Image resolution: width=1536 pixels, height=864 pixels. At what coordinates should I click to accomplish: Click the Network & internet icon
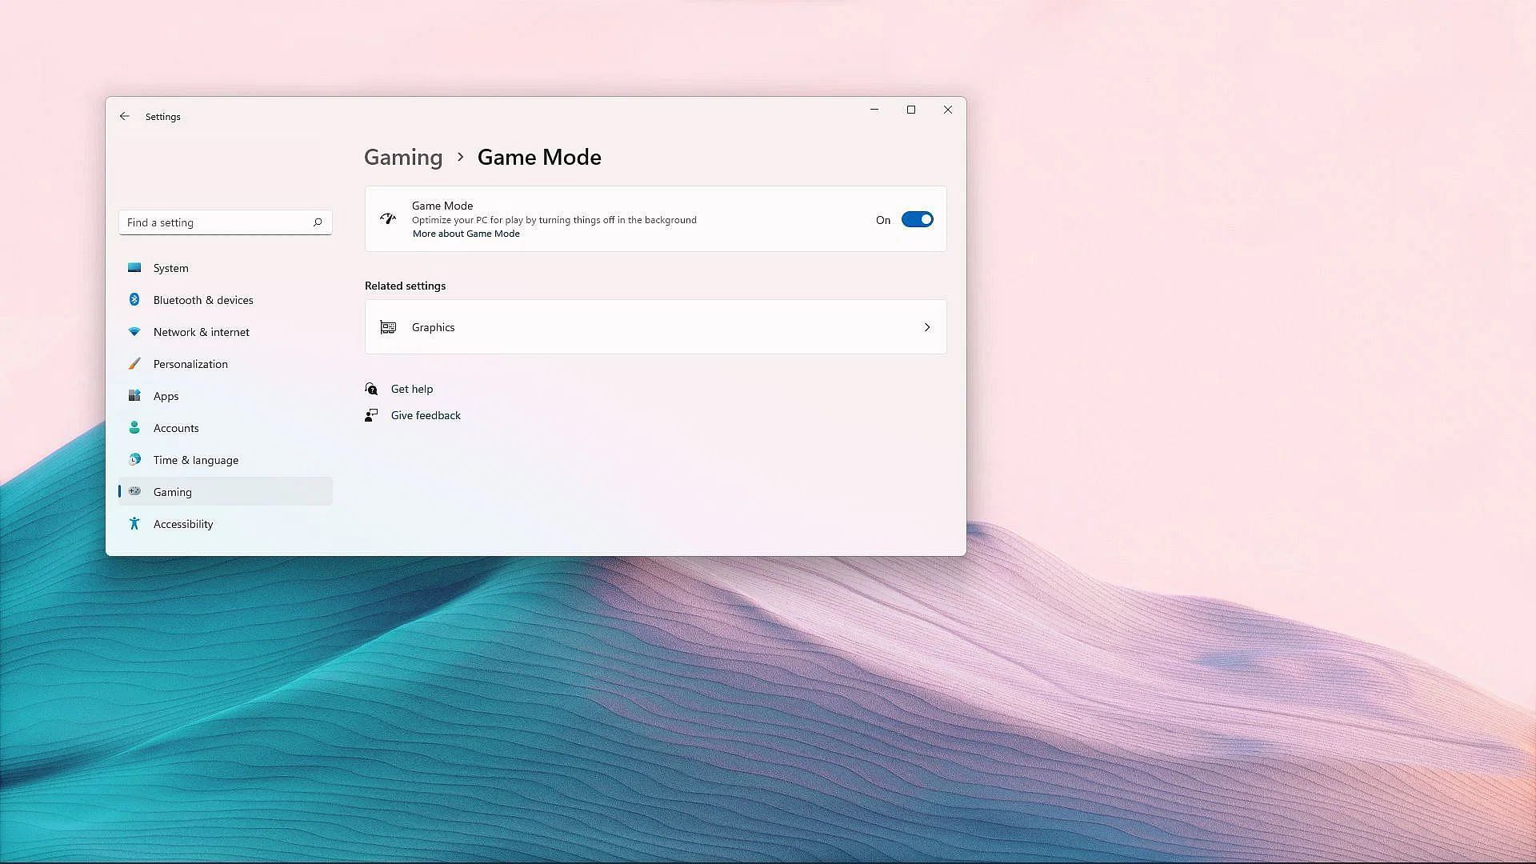tap(134, 331)
